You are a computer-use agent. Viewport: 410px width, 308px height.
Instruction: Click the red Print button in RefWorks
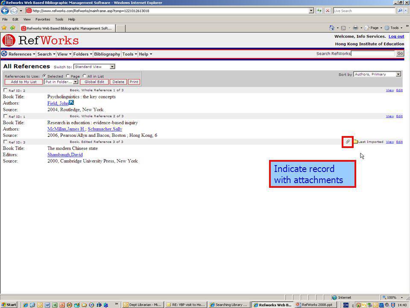pyautogui.click(x=134, y=82)
